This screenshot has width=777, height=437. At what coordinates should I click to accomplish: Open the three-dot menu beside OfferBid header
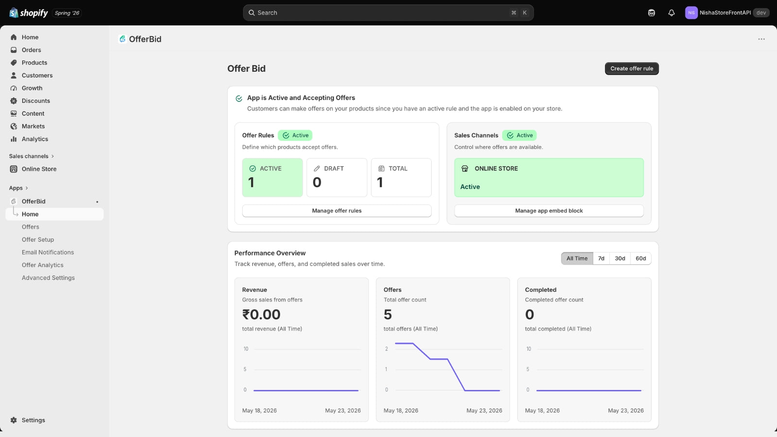(761, 39)
